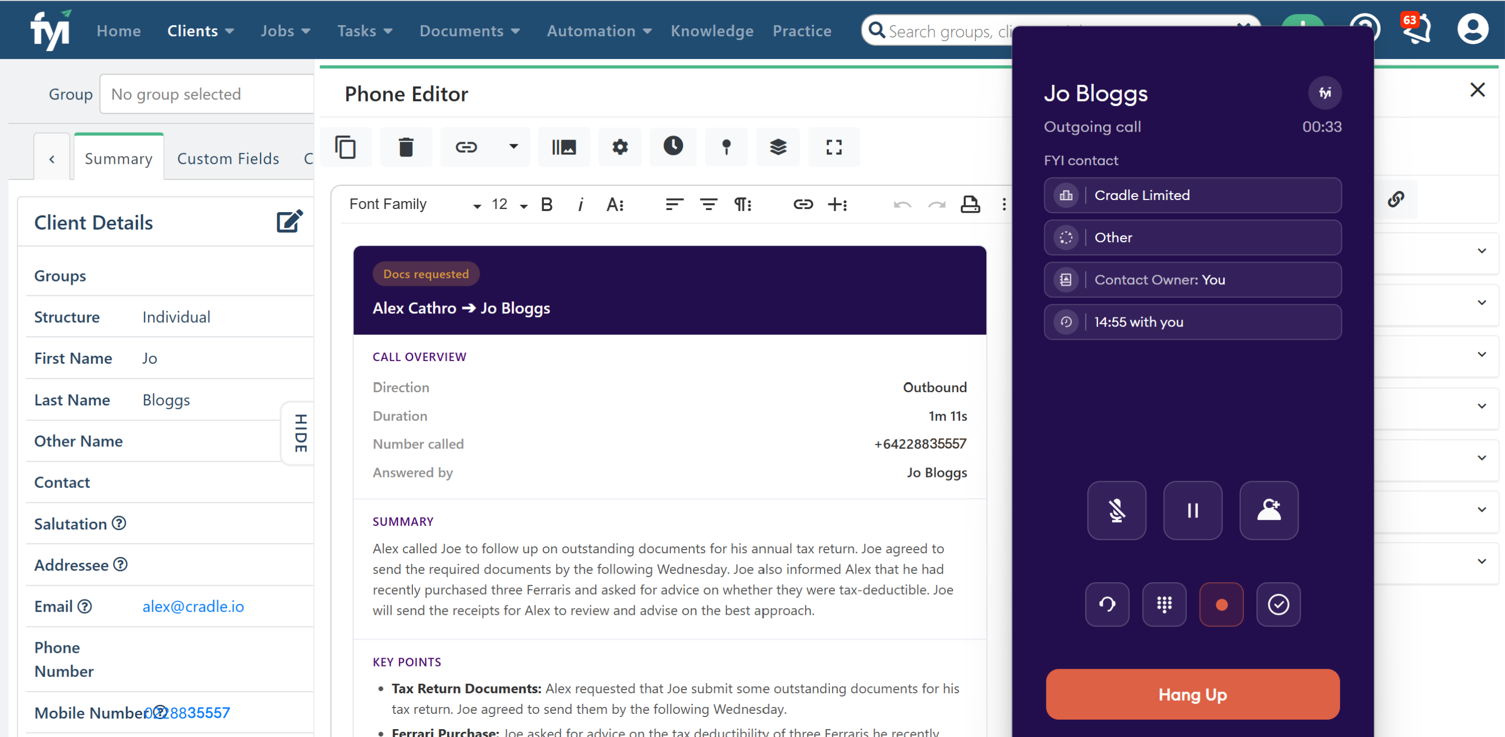Click the layers stack icon

(x=778, y=147)
